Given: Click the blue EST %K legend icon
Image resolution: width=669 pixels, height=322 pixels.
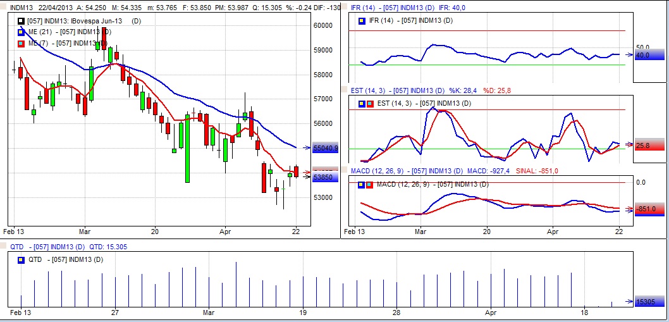Looking at the screenshot, I should (x=362, y=104).
